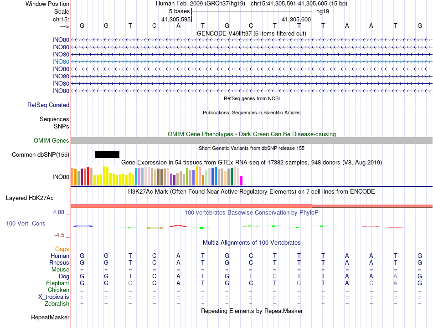The image size is (433, 328).
Task: Click the RefSeq Curated track label
Action: pyautogui.click(x=48, y=105)
